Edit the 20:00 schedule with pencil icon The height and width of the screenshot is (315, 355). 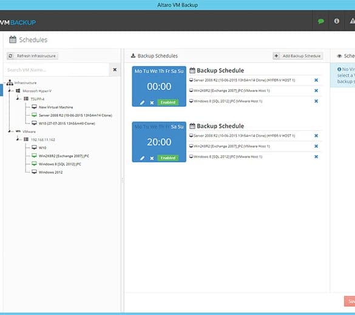click(x=142, y=158)
